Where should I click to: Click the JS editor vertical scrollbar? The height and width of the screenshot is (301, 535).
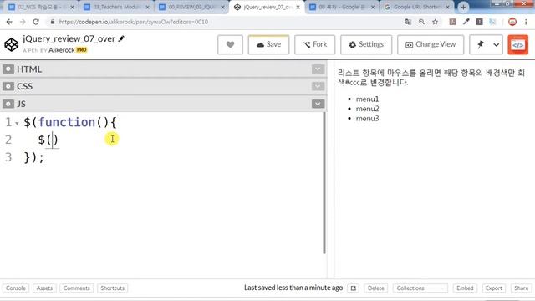point(324,183)
